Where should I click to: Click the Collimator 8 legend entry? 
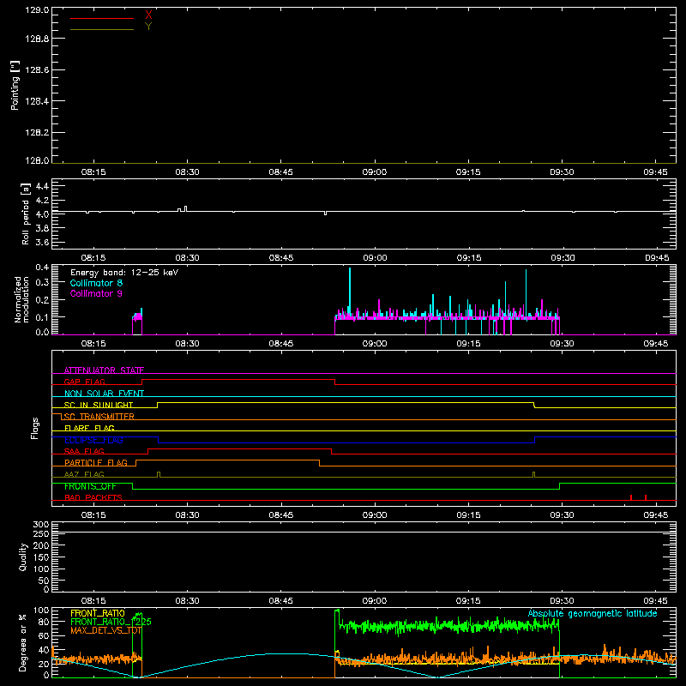pyautogui.click(x=96, y=283)
